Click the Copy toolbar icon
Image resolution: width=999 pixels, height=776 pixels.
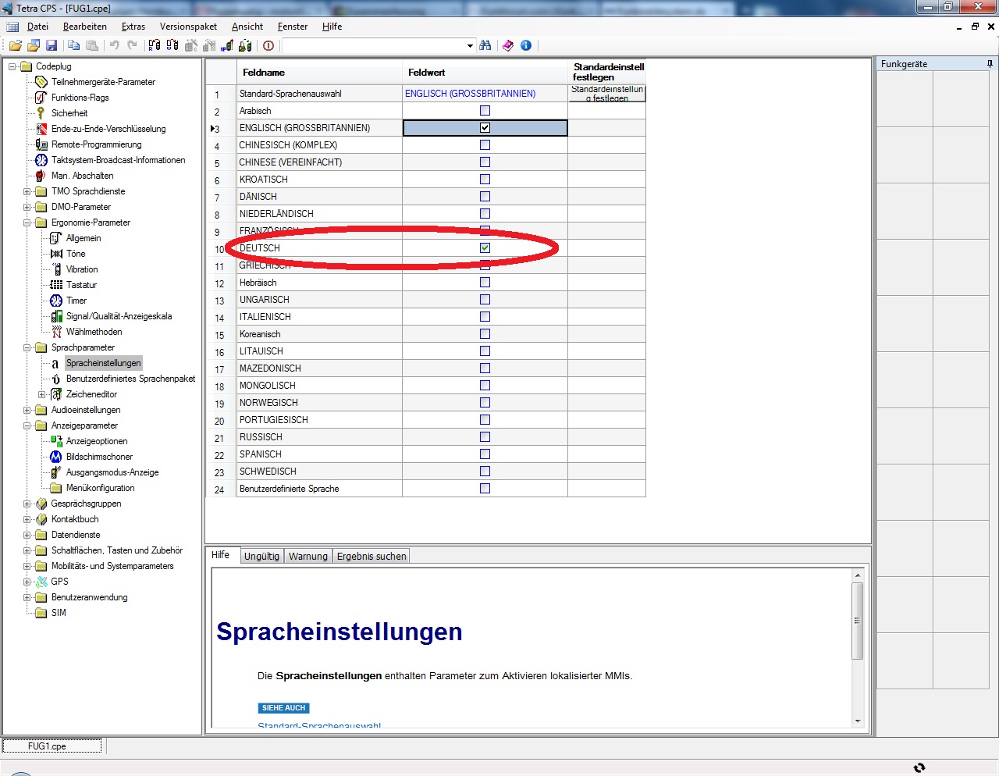pos(73,46)
